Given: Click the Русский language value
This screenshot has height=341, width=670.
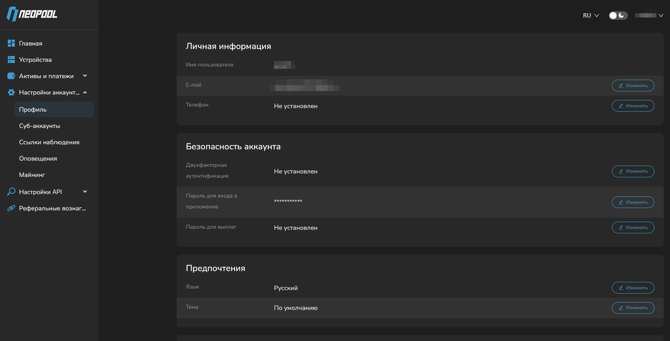Looking at the screenshot, I should [x=286, y=288].
